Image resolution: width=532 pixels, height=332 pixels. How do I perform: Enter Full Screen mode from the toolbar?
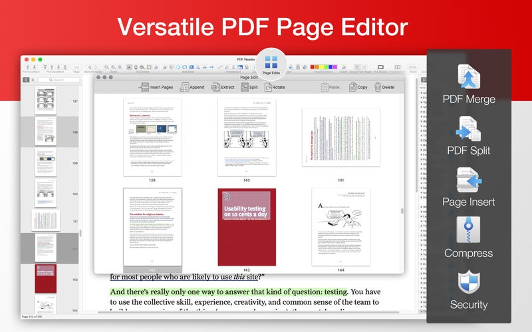pos(380,67)
